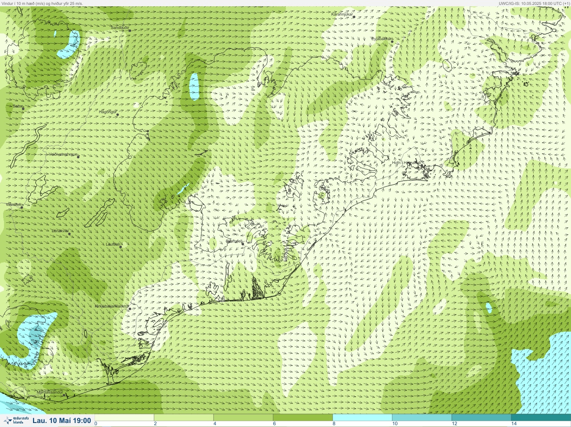Click the 6–8 m/s legend color swatch
571x427 pixels.
(x=303, y=418)
